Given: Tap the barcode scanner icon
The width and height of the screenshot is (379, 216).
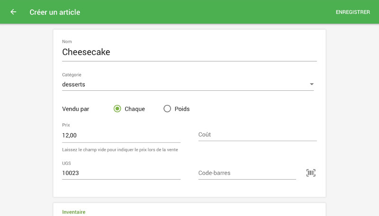Looking at the screenshot, I should [311, 173].
